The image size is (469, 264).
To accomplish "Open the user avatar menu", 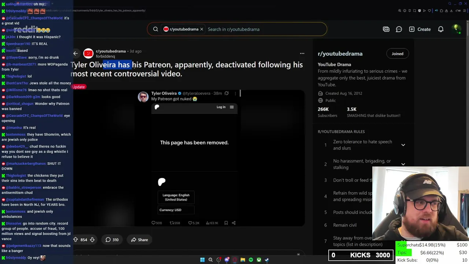I will (x=457, y=29).
